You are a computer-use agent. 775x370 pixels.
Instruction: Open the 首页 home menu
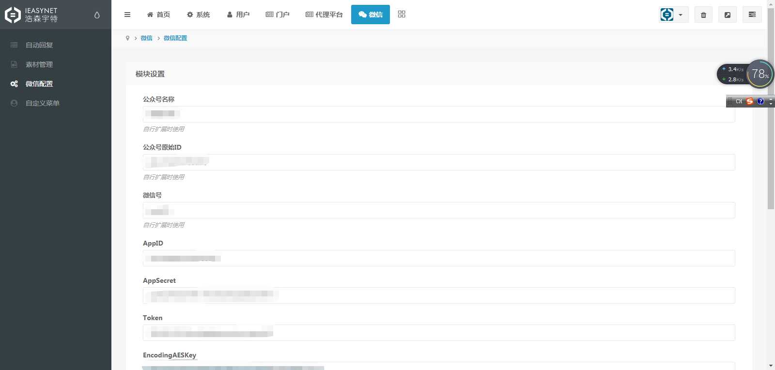click(158, 15)
